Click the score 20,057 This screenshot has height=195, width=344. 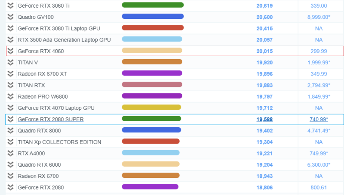coord(264,40)
